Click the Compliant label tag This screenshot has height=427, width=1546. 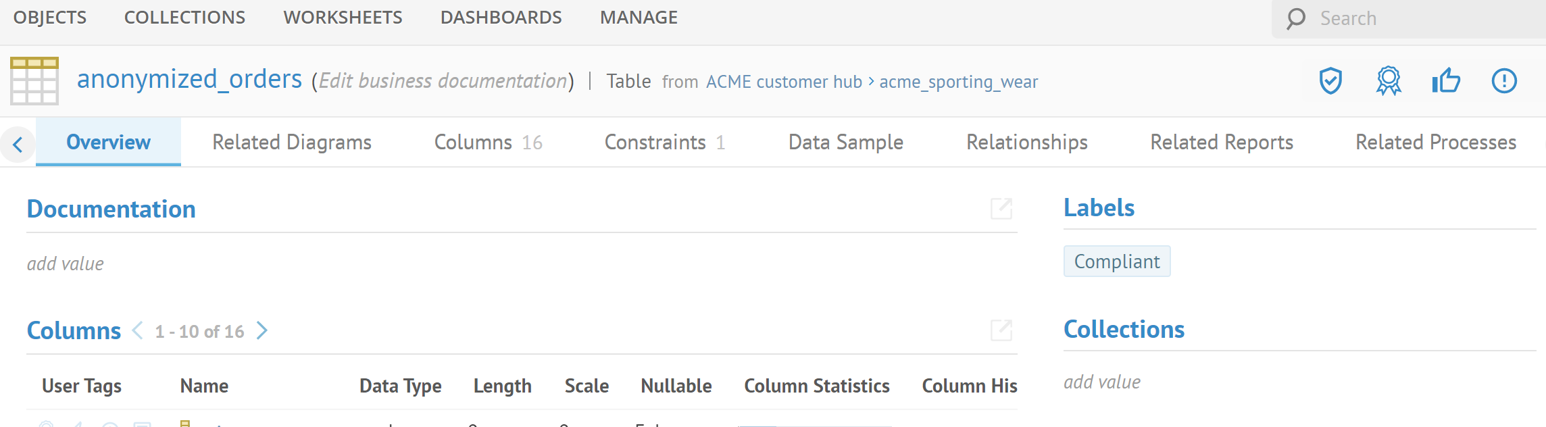pyautogui.click(x=1116, y=261)
